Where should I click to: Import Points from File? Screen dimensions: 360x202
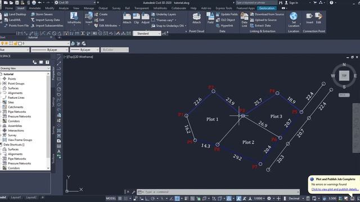(x=16, y=26)
